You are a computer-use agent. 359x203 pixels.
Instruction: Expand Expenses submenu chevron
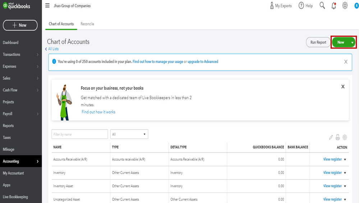coord(37,67)
